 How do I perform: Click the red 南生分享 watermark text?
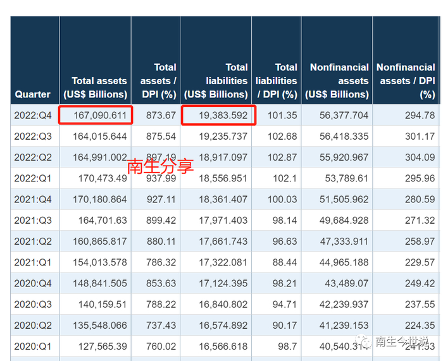160,166
